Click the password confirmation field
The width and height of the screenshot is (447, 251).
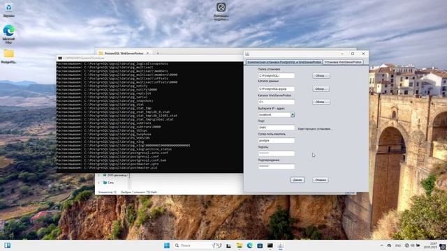click(x=277, y=167)
